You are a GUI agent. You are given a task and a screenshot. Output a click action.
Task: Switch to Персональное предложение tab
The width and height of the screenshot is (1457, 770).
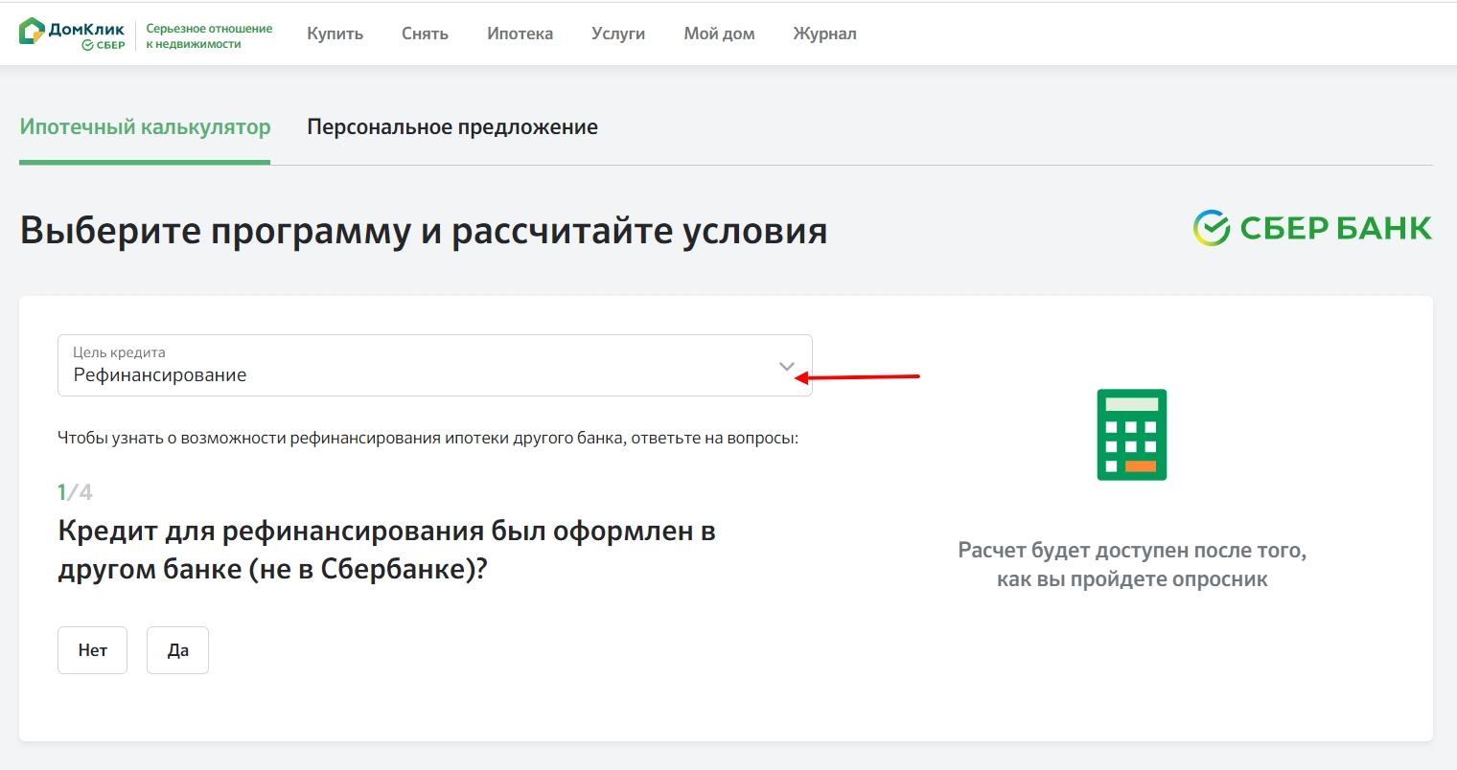452,127
